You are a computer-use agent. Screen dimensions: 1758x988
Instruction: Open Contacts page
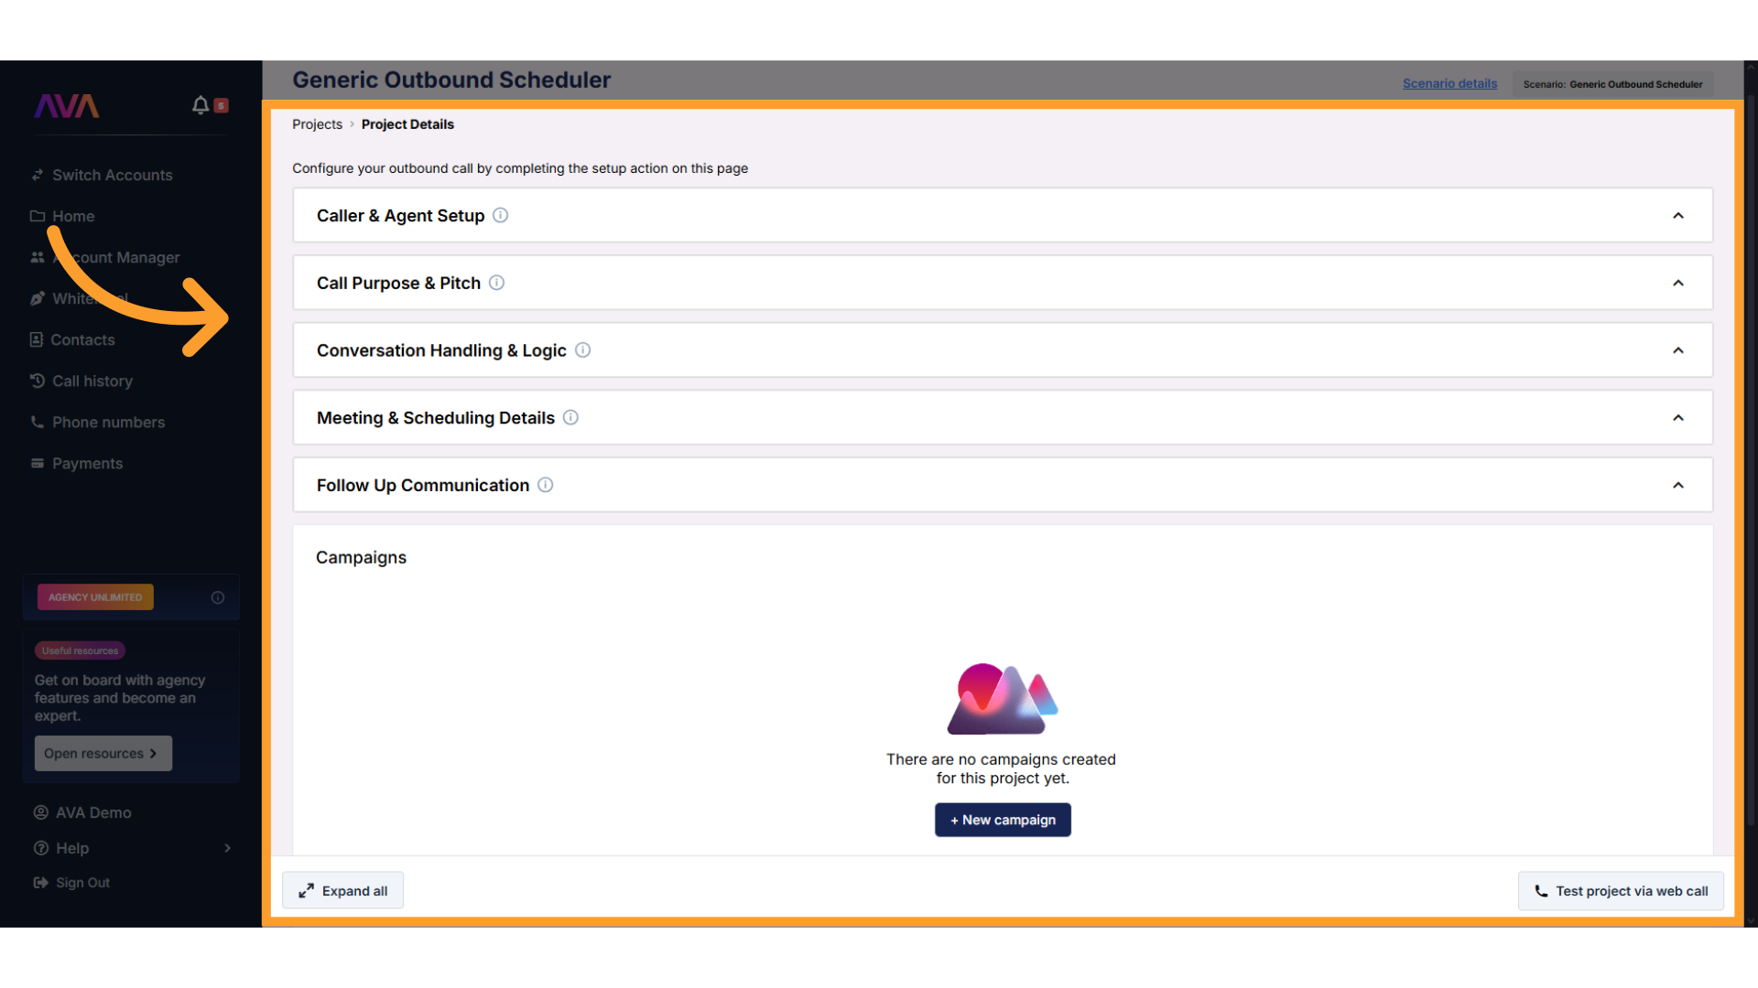[82, 339]
